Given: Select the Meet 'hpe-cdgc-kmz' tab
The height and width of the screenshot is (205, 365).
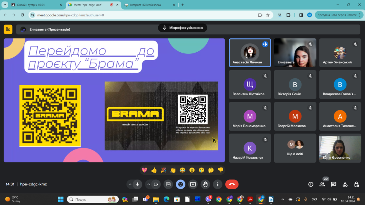Looking at the screenshot, I should coord(93,5).
